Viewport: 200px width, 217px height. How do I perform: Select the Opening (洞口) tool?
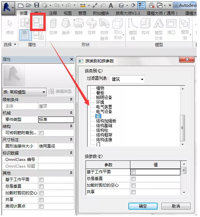click(171, 27)
